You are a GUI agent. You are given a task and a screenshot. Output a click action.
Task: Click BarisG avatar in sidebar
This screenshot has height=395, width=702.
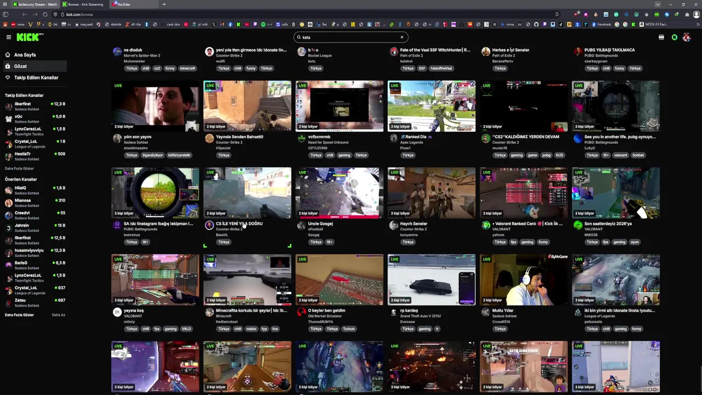9,265
